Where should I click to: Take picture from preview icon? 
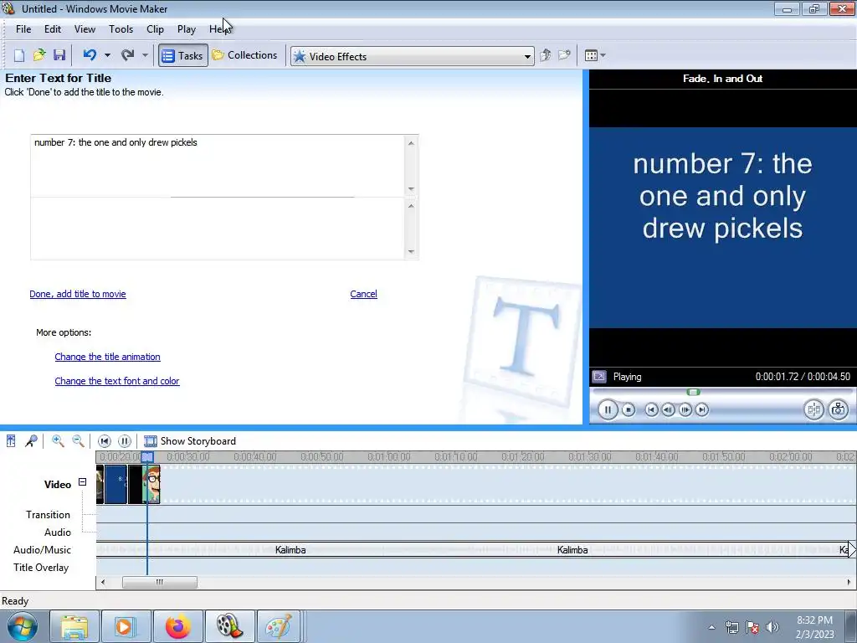839,409
